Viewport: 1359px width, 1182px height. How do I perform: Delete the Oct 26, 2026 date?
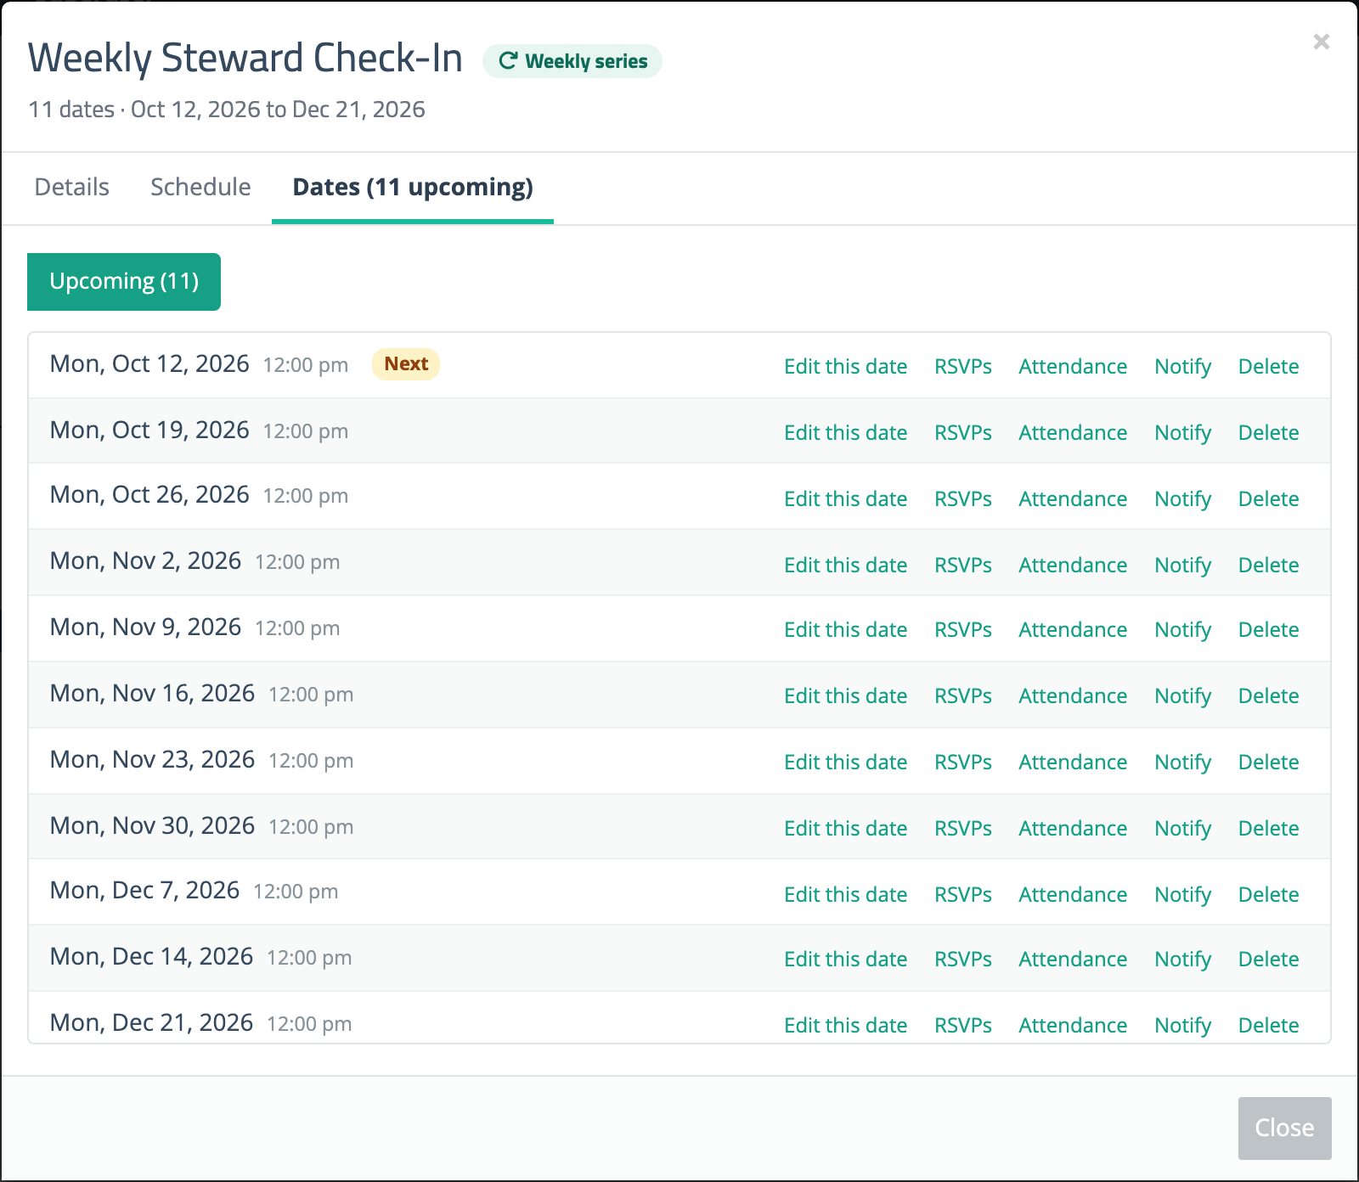(1268, 498)
